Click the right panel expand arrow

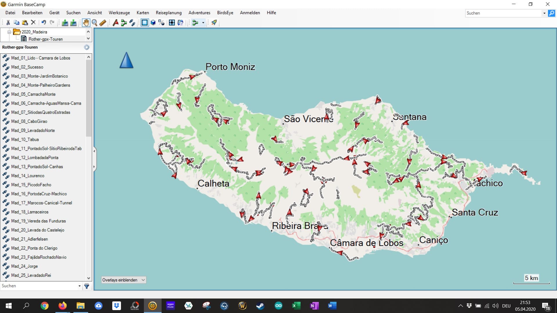point(94,167)
